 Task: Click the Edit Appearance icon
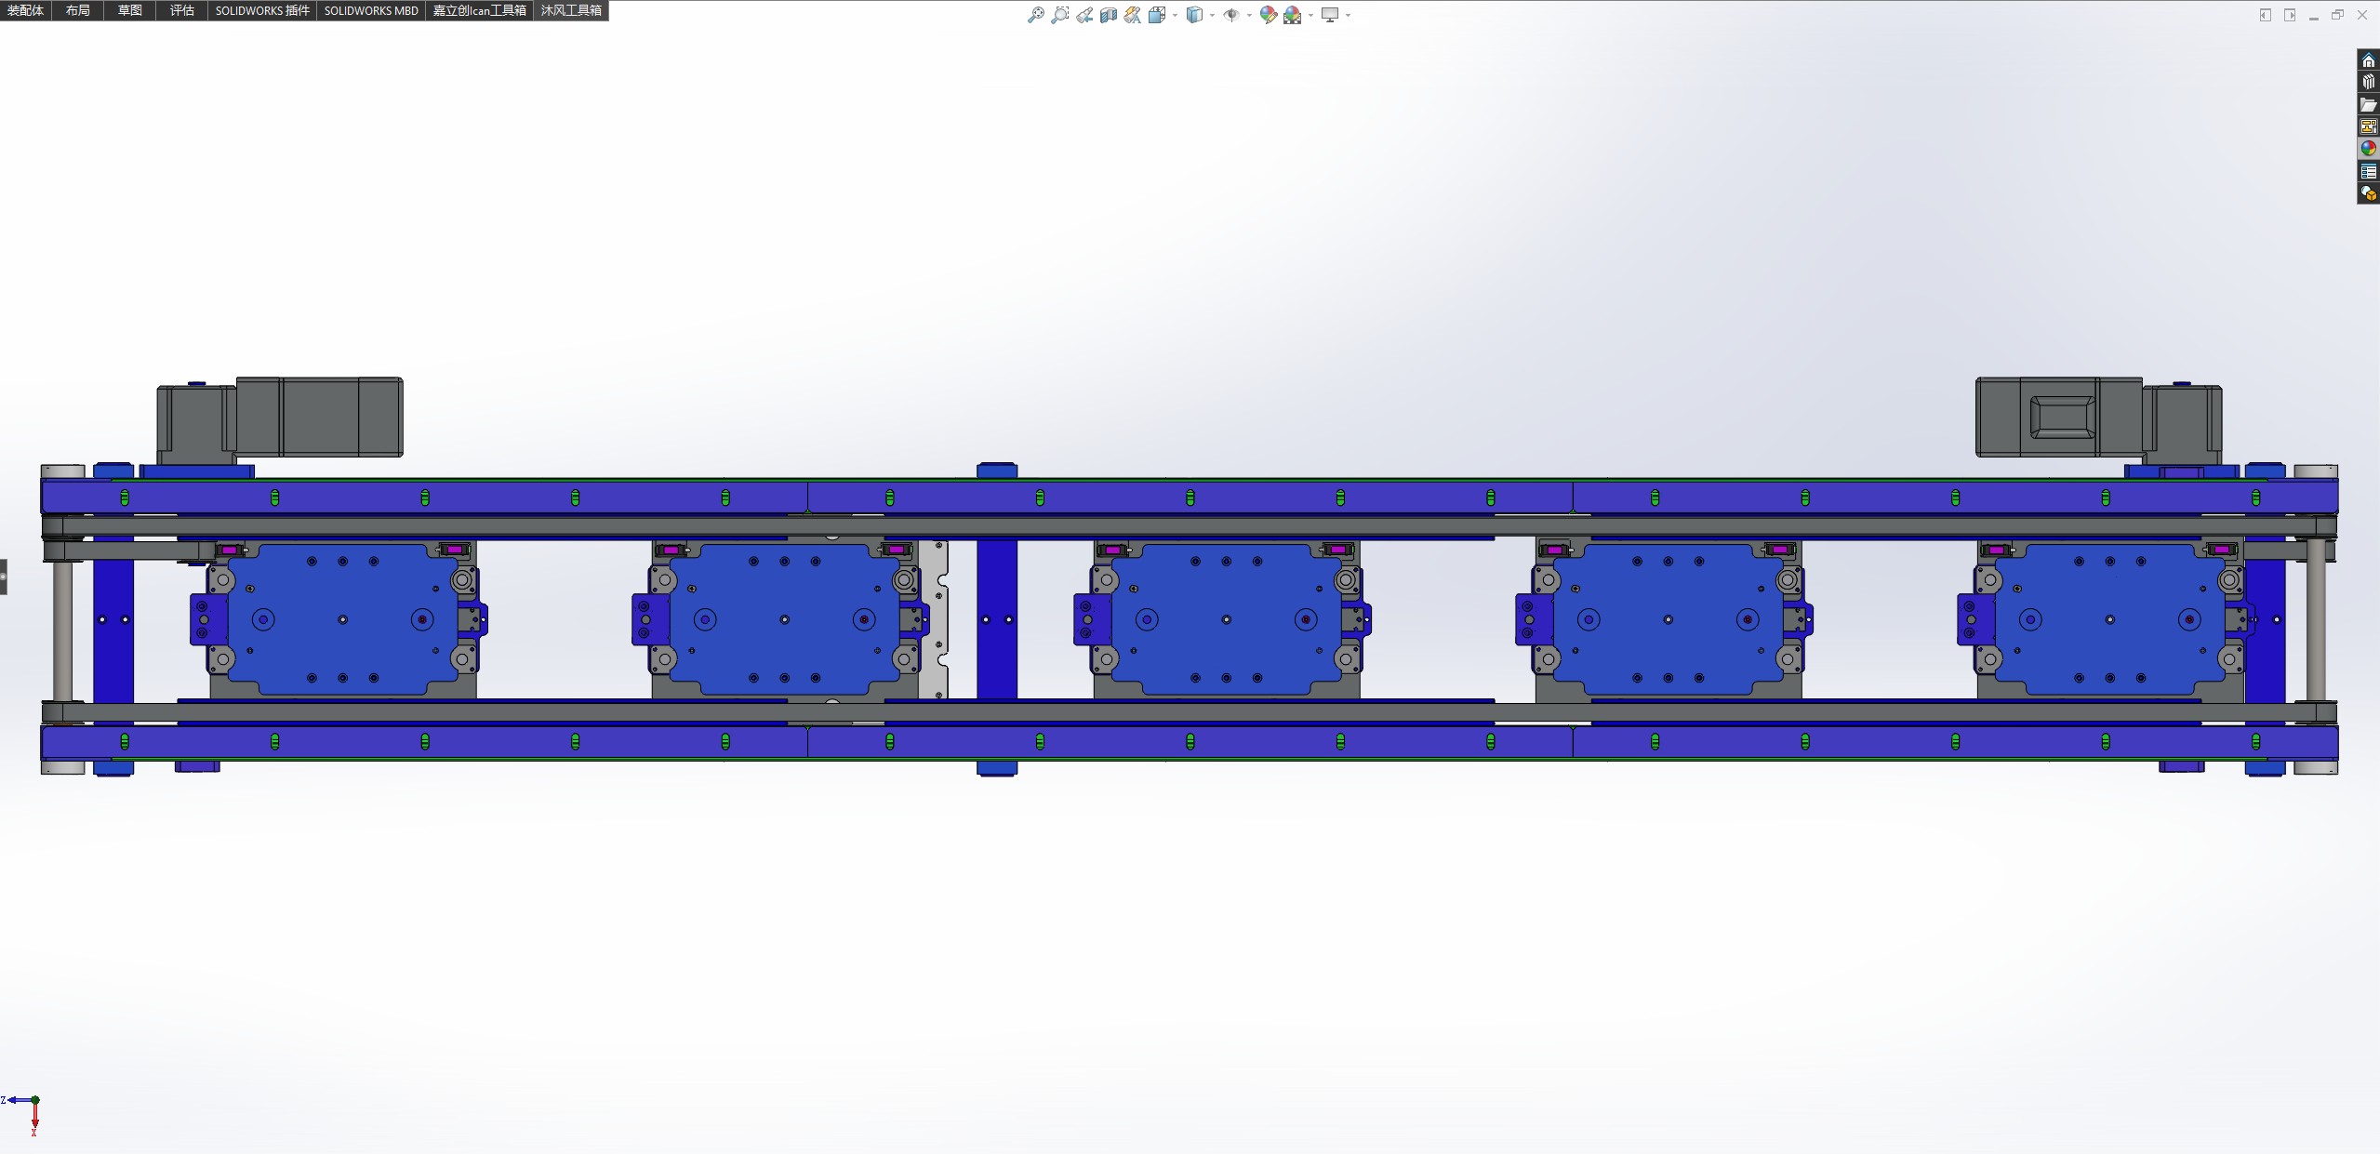click(1268, 15)
